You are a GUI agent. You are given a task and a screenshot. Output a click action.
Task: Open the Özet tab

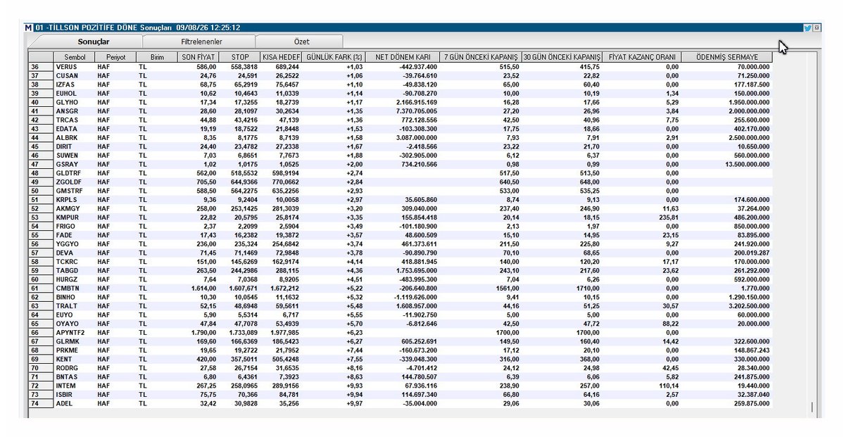tap(301, 42)
